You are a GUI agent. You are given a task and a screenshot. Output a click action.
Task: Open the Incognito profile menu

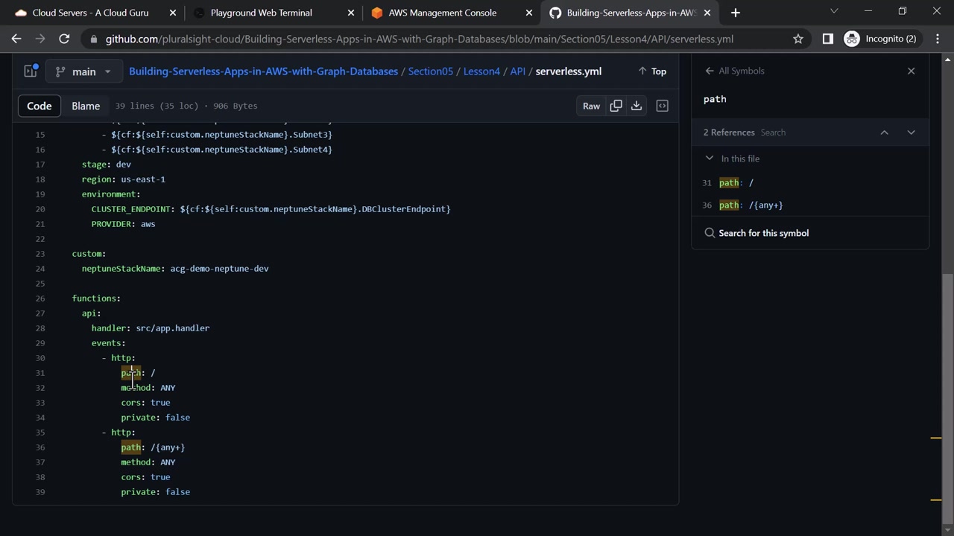pyautogui.click(x=881, y=39)
